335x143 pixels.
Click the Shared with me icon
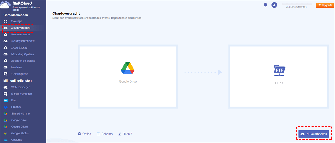(6, 114)
